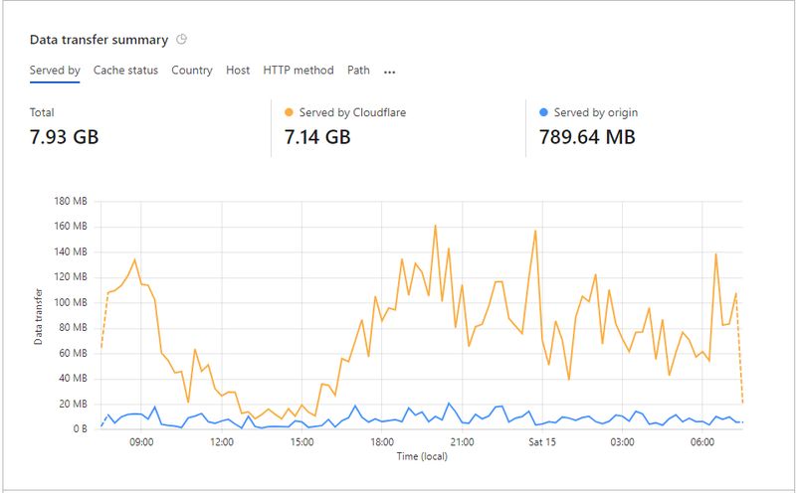The image size is (796, 493).
Task: Click the 40 MB y-axis label
Action: [x=73, y=379]
